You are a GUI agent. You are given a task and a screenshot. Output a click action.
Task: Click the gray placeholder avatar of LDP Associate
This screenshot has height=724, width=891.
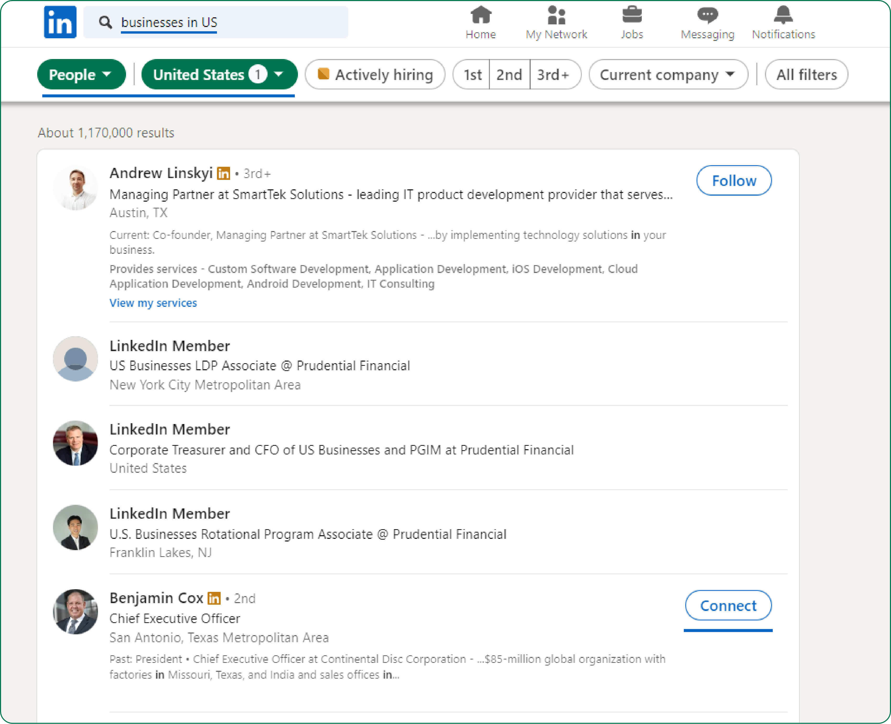click(75, 359)
